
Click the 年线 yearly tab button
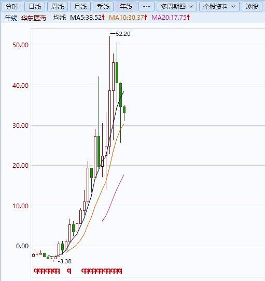coord(126,7)
